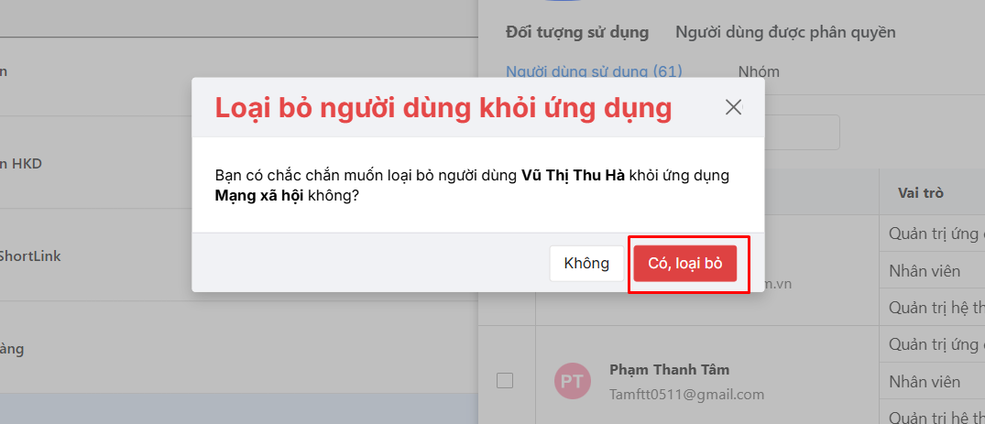Select the ShortLink app in left list
985x424 pixels.
point(30,255)
